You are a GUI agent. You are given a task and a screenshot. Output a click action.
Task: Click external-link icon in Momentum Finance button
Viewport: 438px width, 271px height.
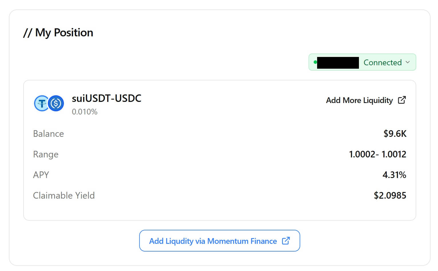[286, 241]
